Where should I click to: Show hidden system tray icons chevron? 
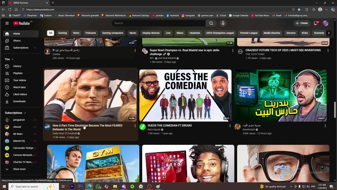[x=291, y=187]
